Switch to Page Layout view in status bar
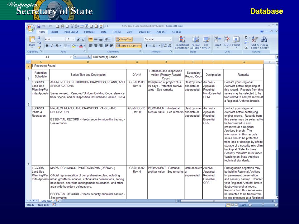Screen dimensions: 299x224 pyautogui.click(x=232, y=205)
